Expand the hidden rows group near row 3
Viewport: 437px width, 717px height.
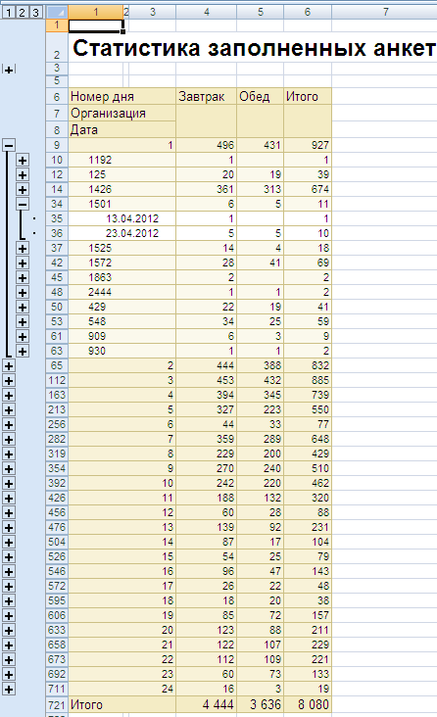(9, 70)
